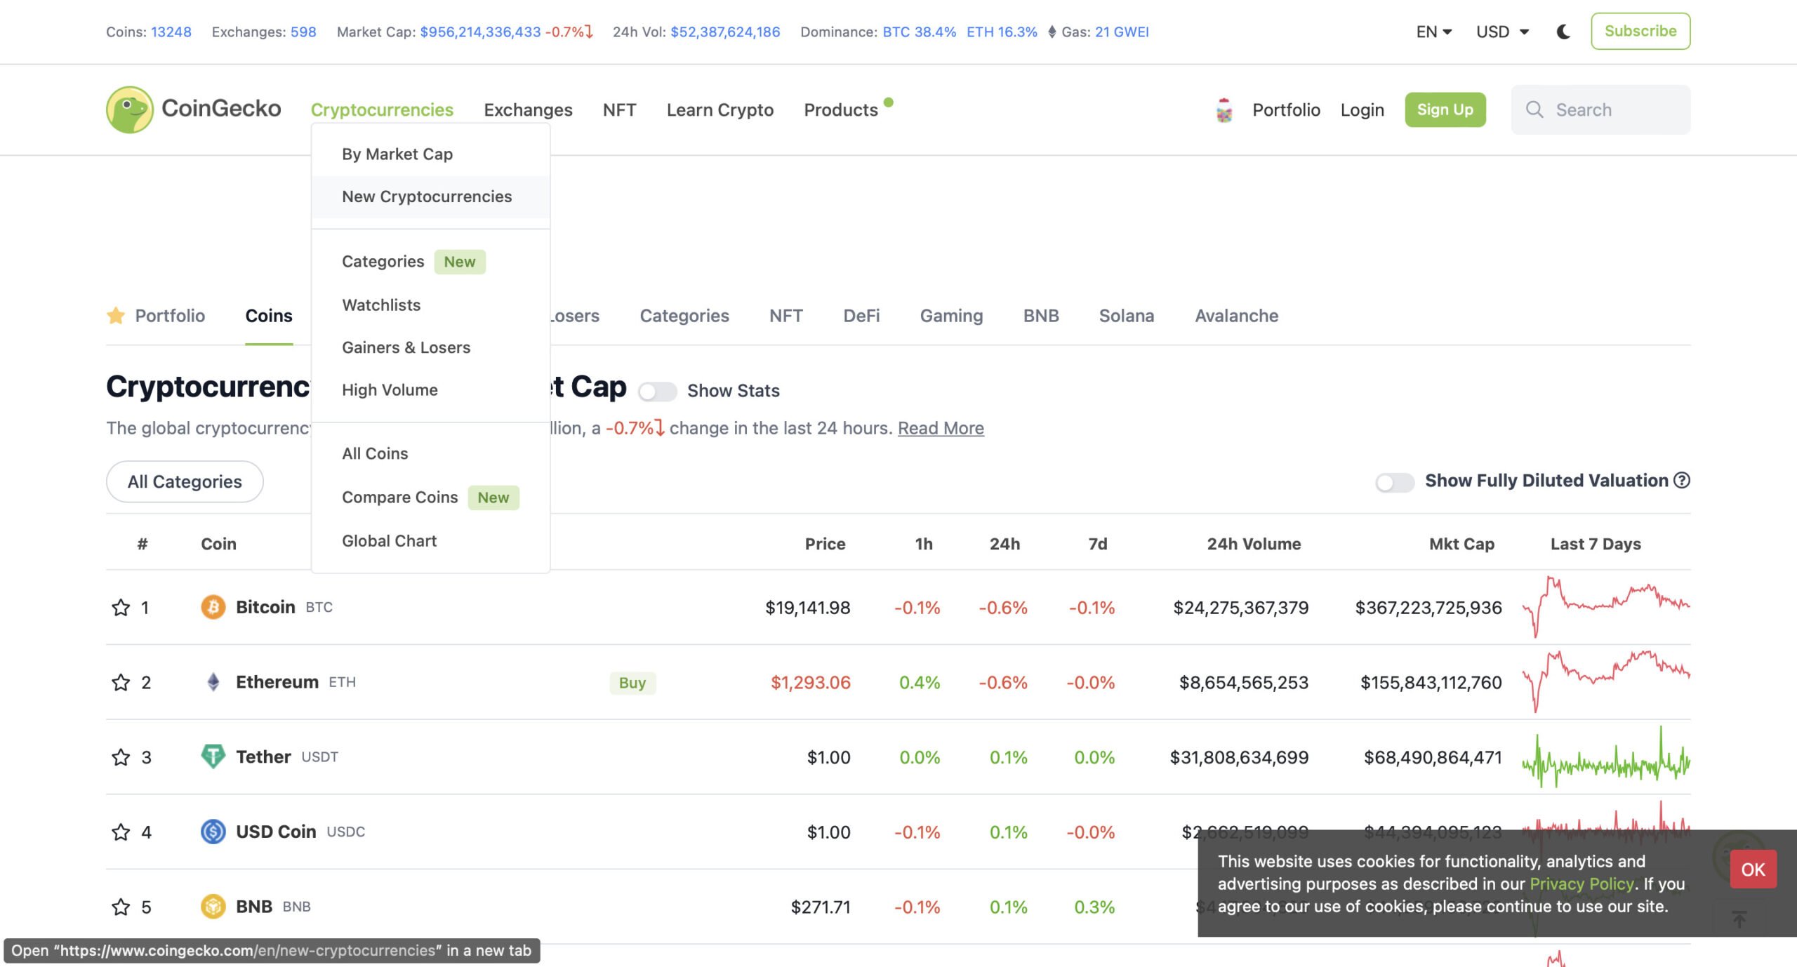Select Compare Coins menu item
Image resolution: width=1797 pixels, height=967 pixels.
tap(430, 497)
